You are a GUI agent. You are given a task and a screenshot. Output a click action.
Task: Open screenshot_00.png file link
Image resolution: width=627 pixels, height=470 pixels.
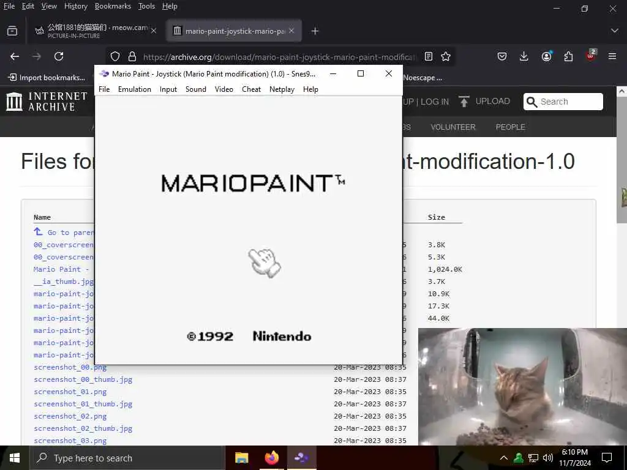[70, 367]
